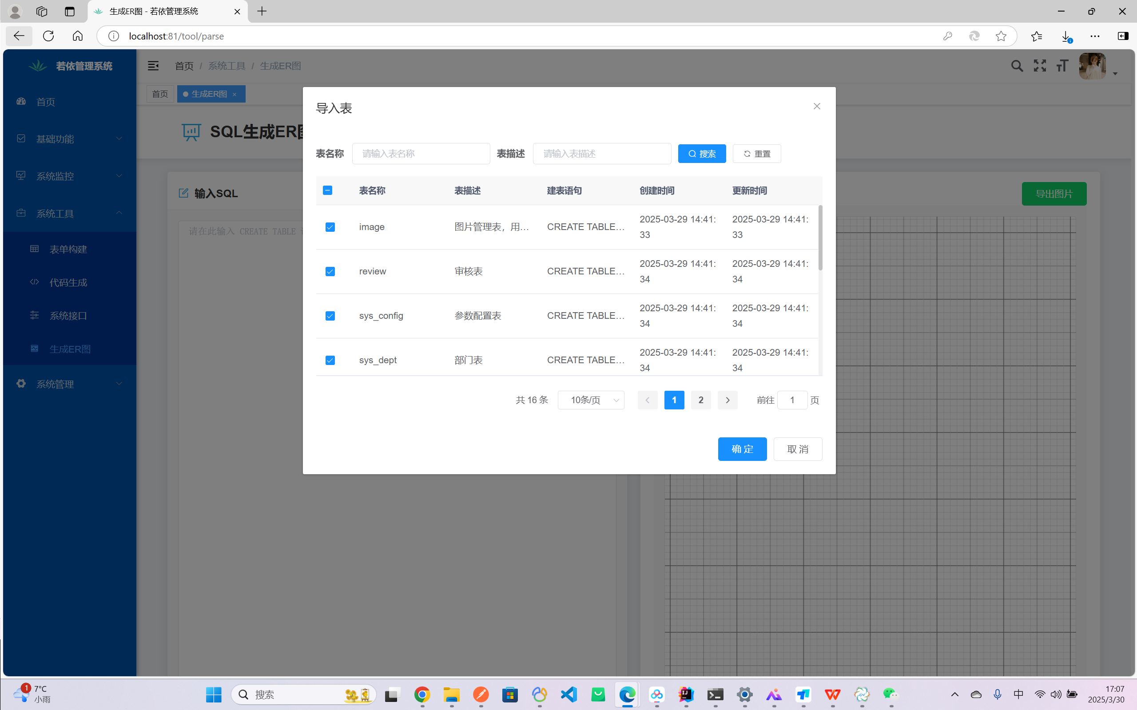Toggle fullscreen via header icon
The image size is (1137, 710).
point(1040,66)
